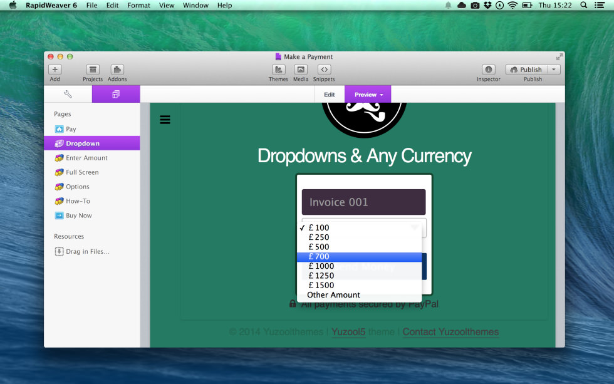Select the Dropdown page

click(x=92, y=143)
